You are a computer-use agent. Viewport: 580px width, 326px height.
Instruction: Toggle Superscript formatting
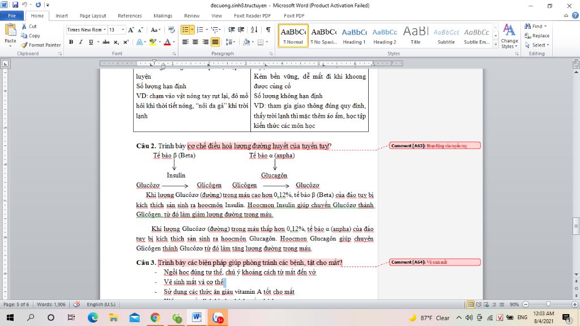126,42
